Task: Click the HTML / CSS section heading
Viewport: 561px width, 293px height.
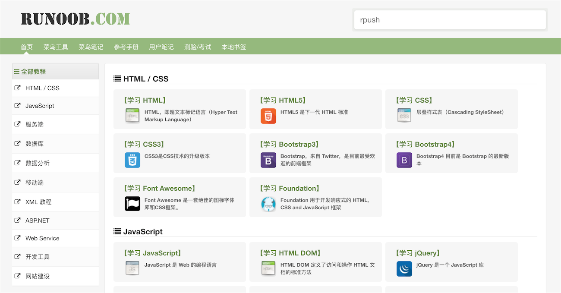Action: point(146,79)
